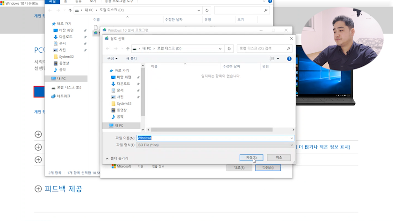The height and width of the screenshot is (221, 393).
Task: Open File Explorer's address history dropdown
Action: [199, 10]
